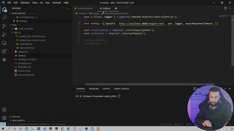Open the Selection menu
234x131 pixels.
tap(25, 3)
